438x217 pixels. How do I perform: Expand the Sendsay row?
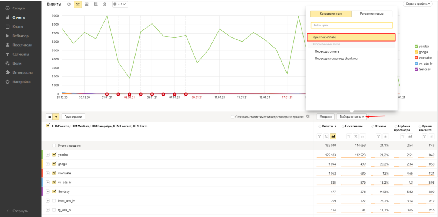click(48, 192)
